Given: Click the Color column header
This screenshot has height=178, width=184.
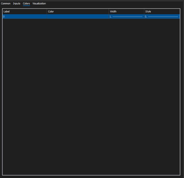Looking at the screenshot, I should [x=78, y=12].
